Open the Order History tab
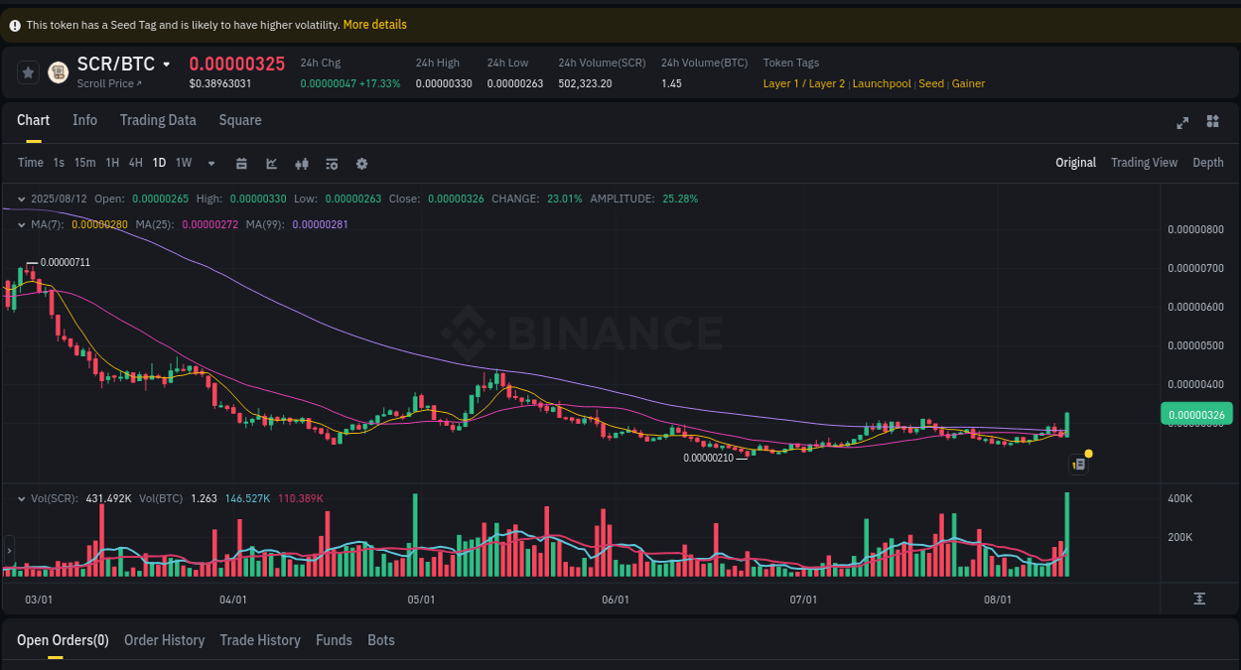The image size is (1241, 670). coord(164,640)
